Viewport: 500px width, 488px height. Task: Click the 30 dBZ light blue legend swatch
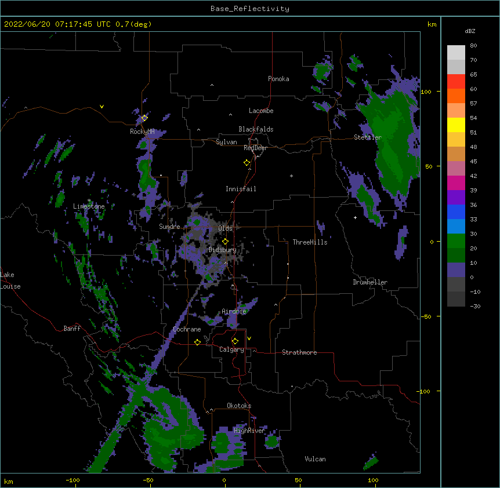[456, 227]
